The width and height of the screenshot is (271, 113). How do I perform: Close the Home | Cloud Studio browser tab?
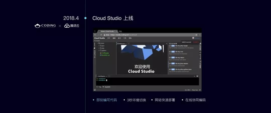tap(116, 31)
